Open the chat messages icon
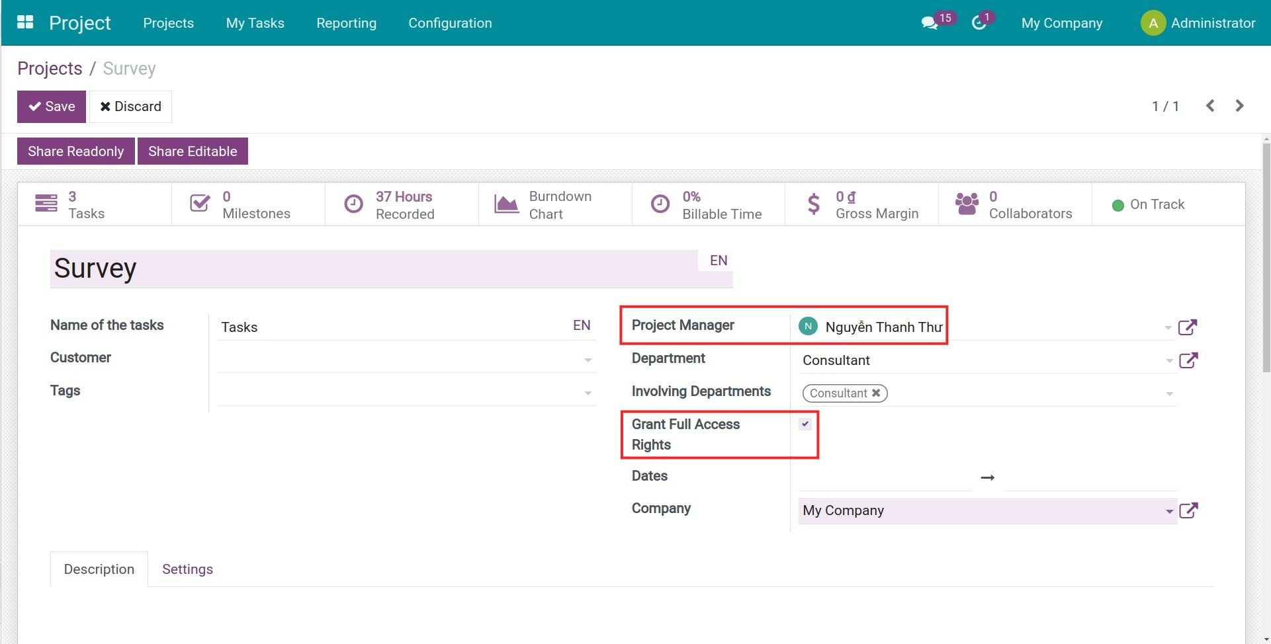This screenshot has width=1271, height=644. [929, 23]
